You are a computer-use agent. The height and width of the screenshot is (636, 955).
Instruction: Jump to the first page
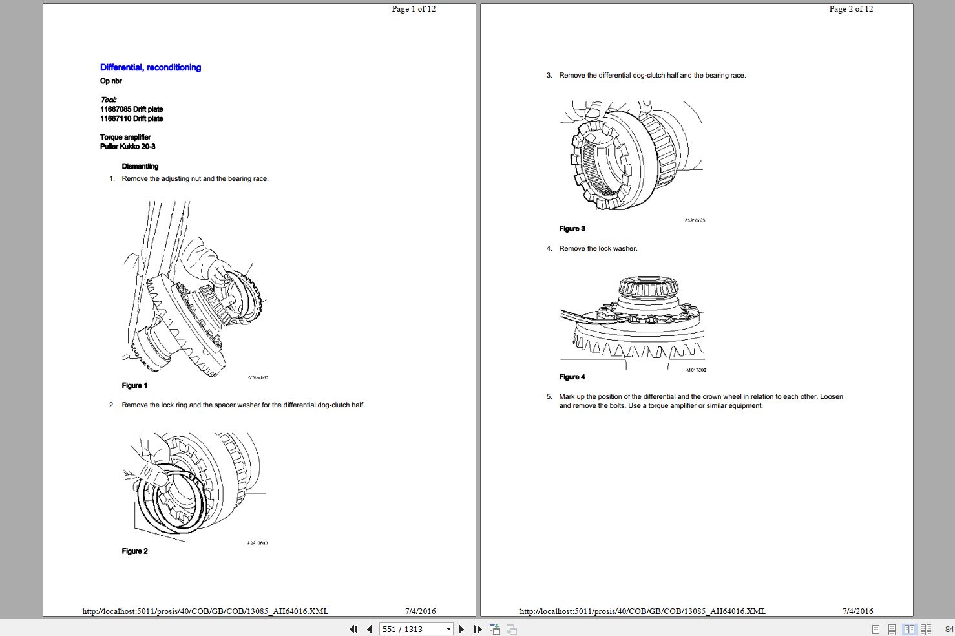tap(353, 629)
